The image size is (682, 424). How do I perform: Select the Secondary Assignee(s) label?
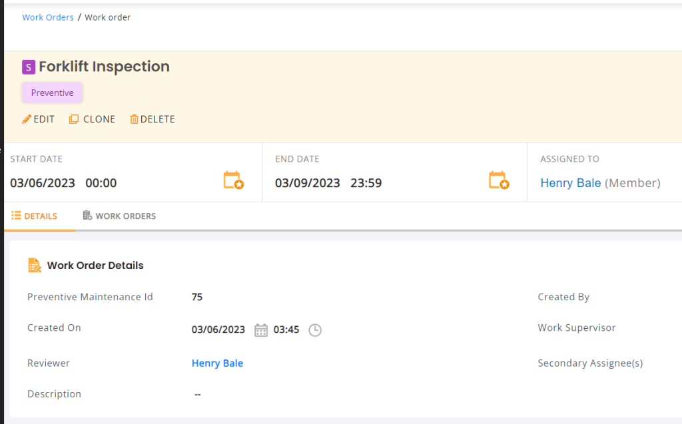coord(590,363)
